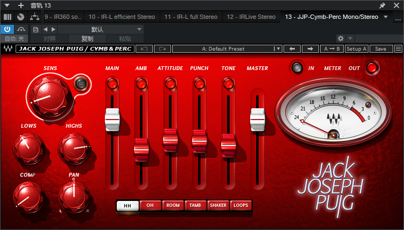Click the MASTER fader handle
The height and width of the screenshot is (230, 404).
[x=257, y=120]
